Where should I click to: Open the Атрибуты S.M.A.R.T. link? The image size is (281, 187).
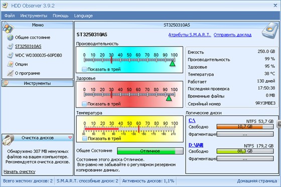190,35
